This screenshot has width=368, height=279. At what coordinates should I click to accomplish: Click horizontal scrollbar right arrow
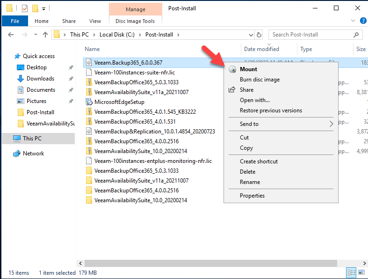coord(364,263)
